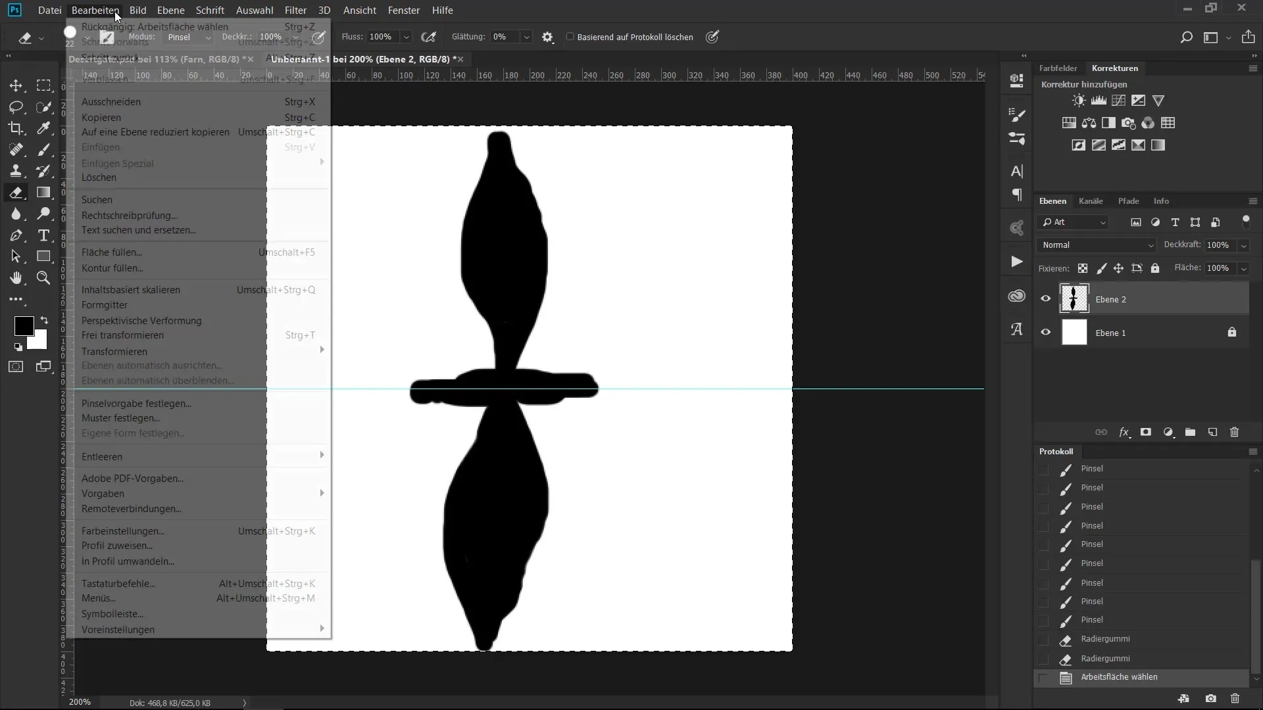Click the foreground color swatch
The height and width of the screenshot is (710, 1263).
[24, 325]
